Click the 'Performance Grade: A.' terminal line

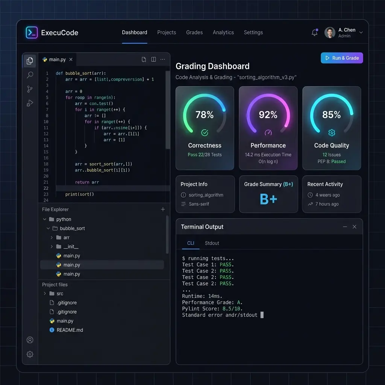212,302
